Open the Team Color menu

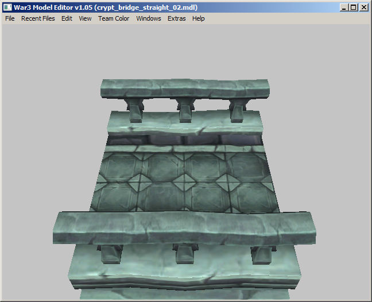tap(114, 18)
